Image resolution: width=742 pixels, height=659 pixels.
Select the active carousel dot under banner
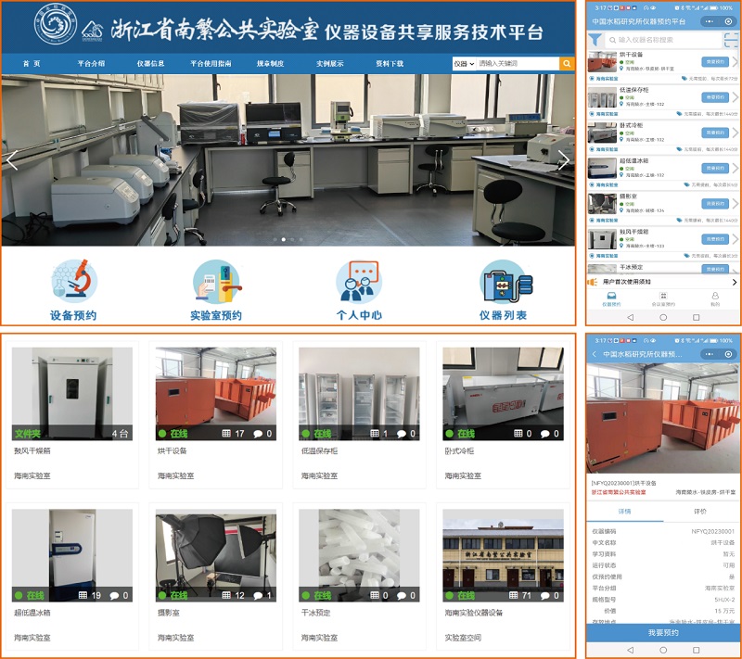tap(284, 240)
